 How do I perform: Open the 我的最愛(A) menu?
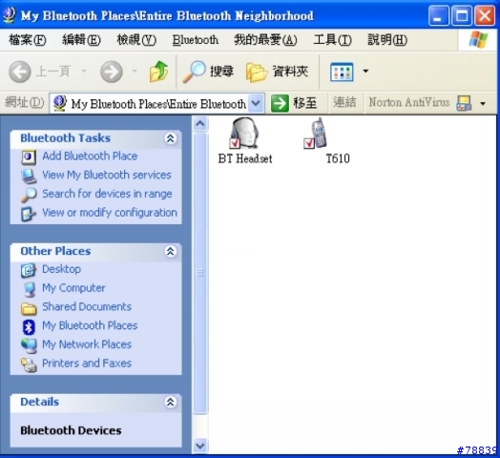[265, 40]
